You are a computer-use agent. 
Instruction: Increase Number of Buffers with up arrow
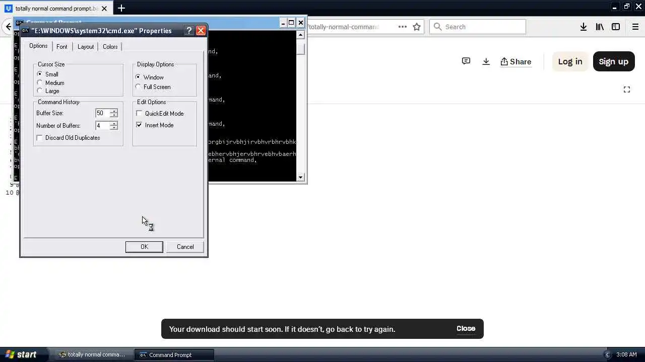114,123
